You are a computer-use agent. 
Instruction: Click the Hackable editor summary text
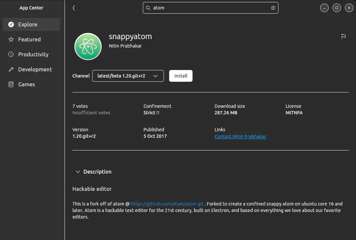click(92, 189)
